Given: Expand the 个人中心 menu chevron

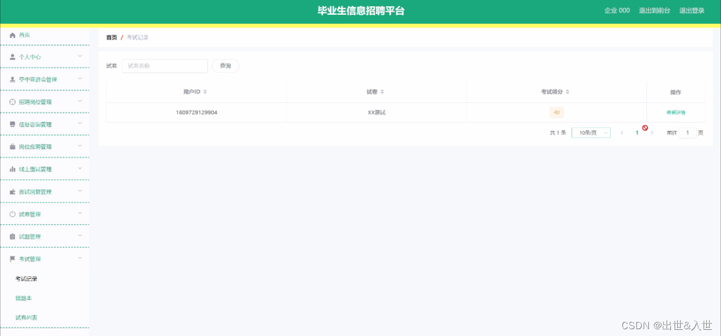Looking at the screenshot, I should pos(80,56).
